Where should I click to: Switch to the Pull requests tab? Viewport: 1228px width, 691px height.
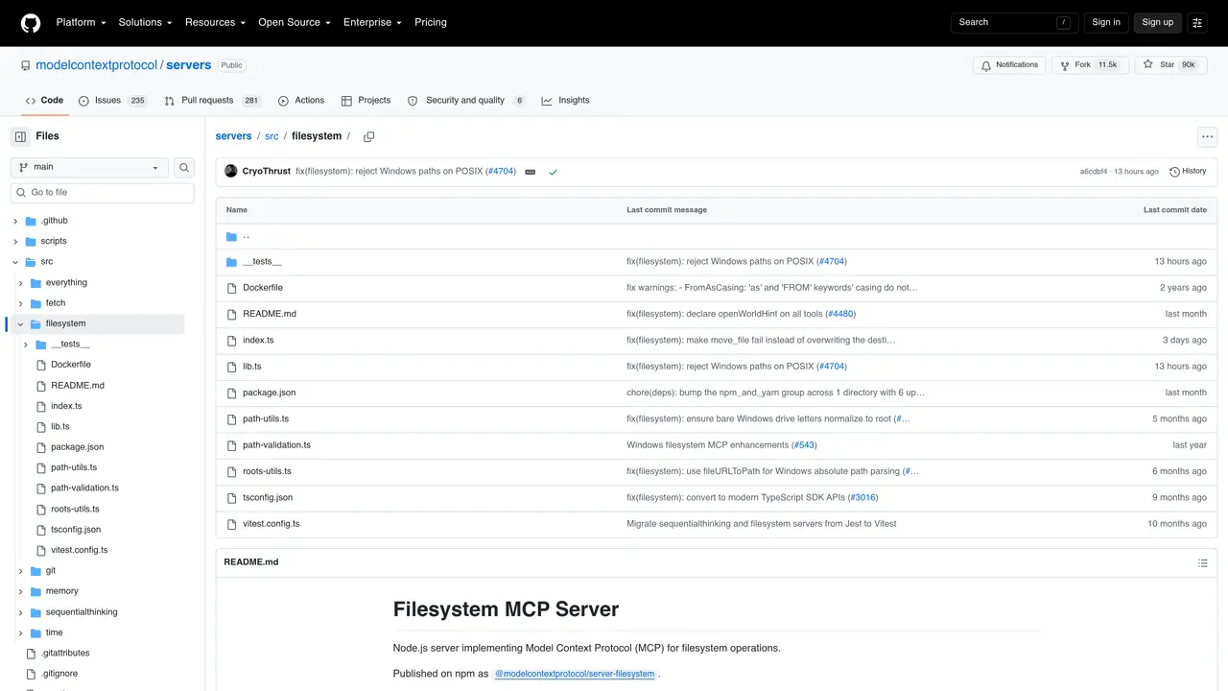[x=212, y=100]
